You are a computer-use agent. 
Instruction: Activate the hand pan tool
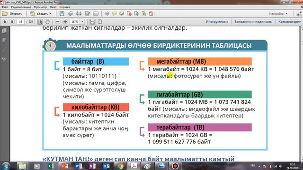(48, 22)
